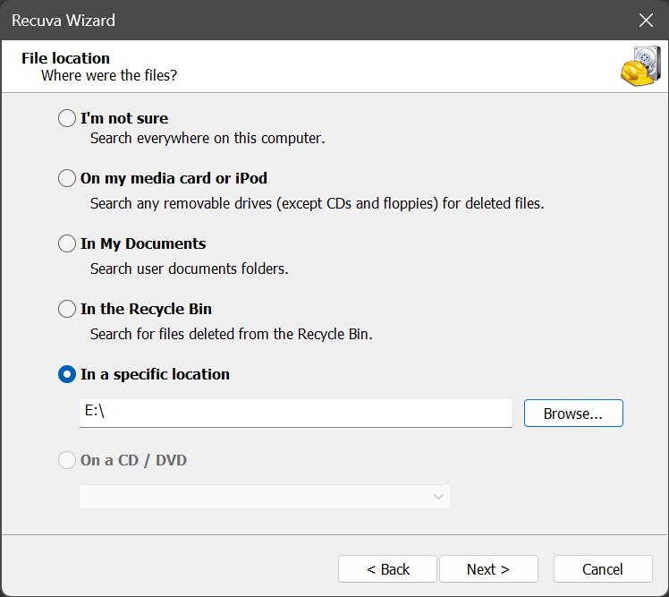Select "In a specific location" radio button

(x=67, y=374)
